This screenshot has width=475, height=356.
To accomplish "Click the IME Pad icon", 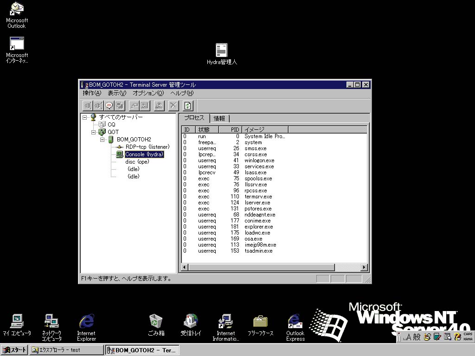I will 427,337.
